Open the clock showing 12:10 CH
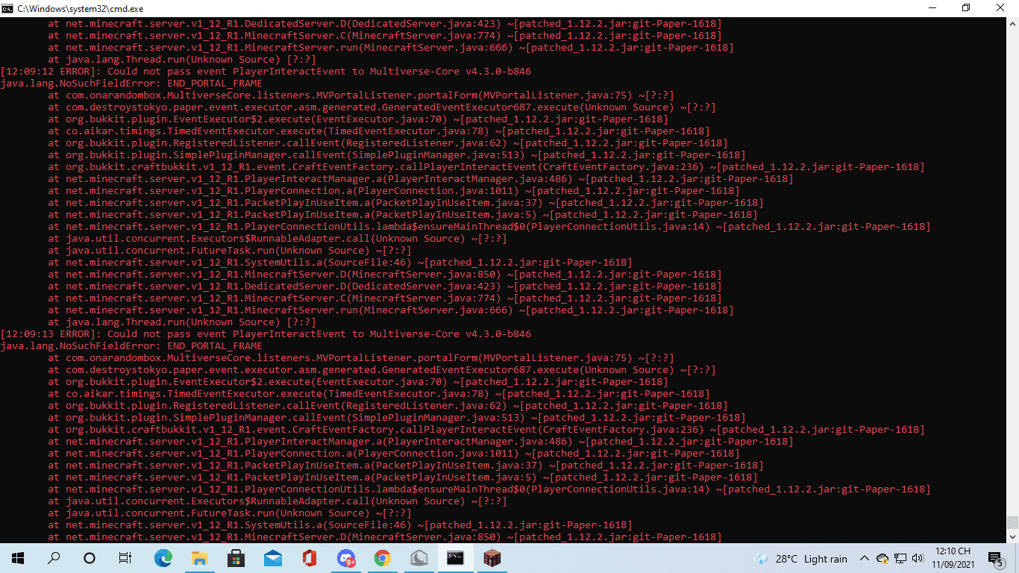1019x573 pixels. click(953, 558)
